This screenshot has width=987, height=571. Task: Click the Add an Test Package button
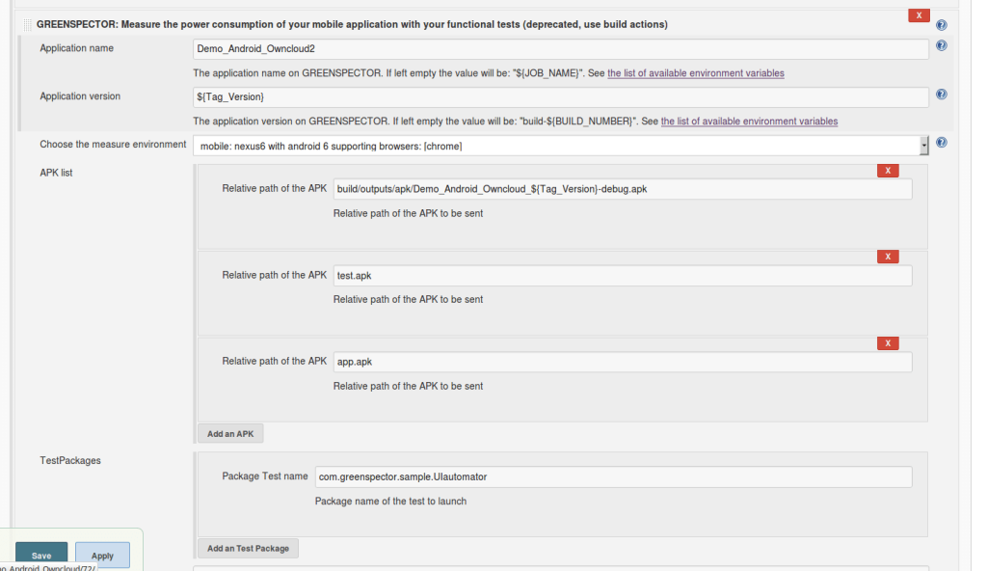point(248,548)
